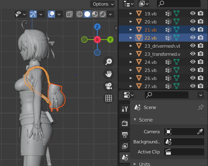Viewport: 208px width, 166px height.
Task: Click the Active Clip field
Action: [184, 152]
